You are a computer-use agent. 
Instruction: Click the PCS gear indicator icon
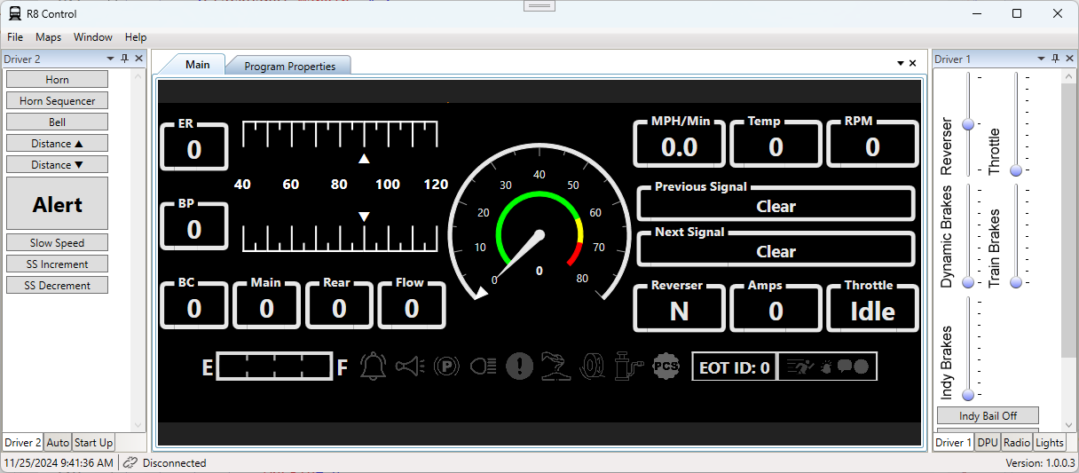click(x=666, y=366)
